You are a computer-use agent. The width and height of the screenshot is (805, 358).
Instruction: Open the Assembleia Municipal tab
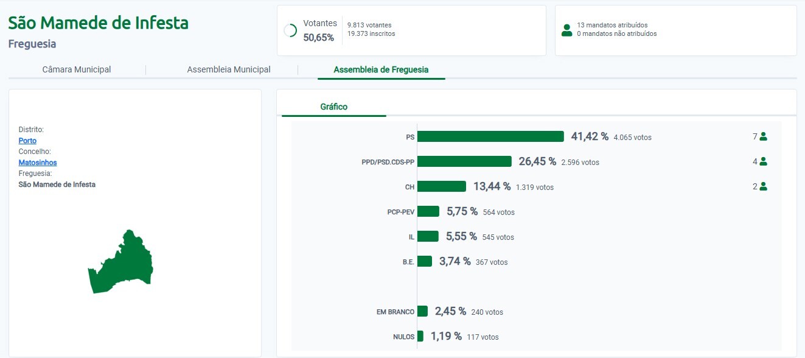click(x=229, y=69)
